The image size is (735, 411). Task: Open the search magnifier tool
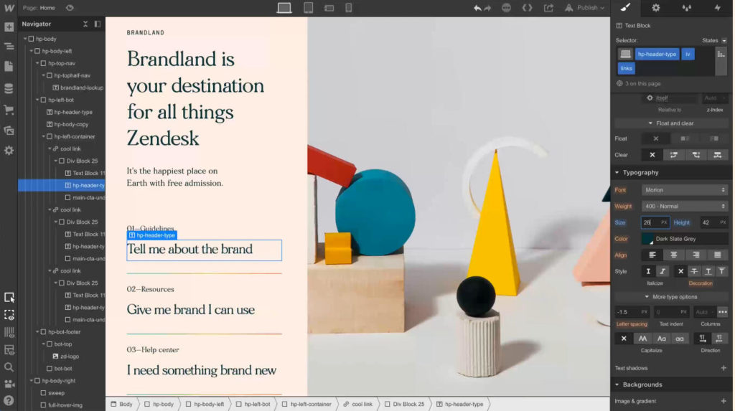click(x=9, y=367)
